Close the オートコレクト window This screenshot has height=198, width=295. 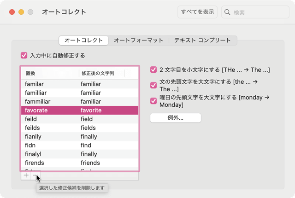(12, 12)
